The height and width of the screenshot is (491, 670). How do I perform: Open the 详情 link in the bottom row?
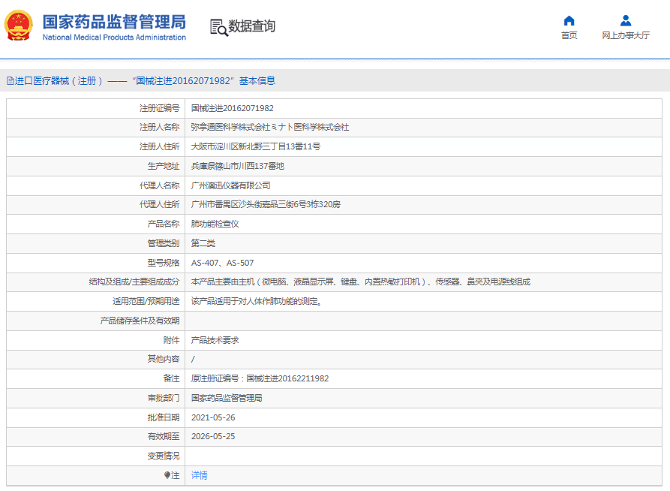click(199, 475)
